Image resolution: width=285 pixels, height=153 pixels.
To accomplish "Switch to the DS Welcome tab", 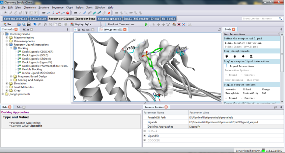I will click(84, 30).
